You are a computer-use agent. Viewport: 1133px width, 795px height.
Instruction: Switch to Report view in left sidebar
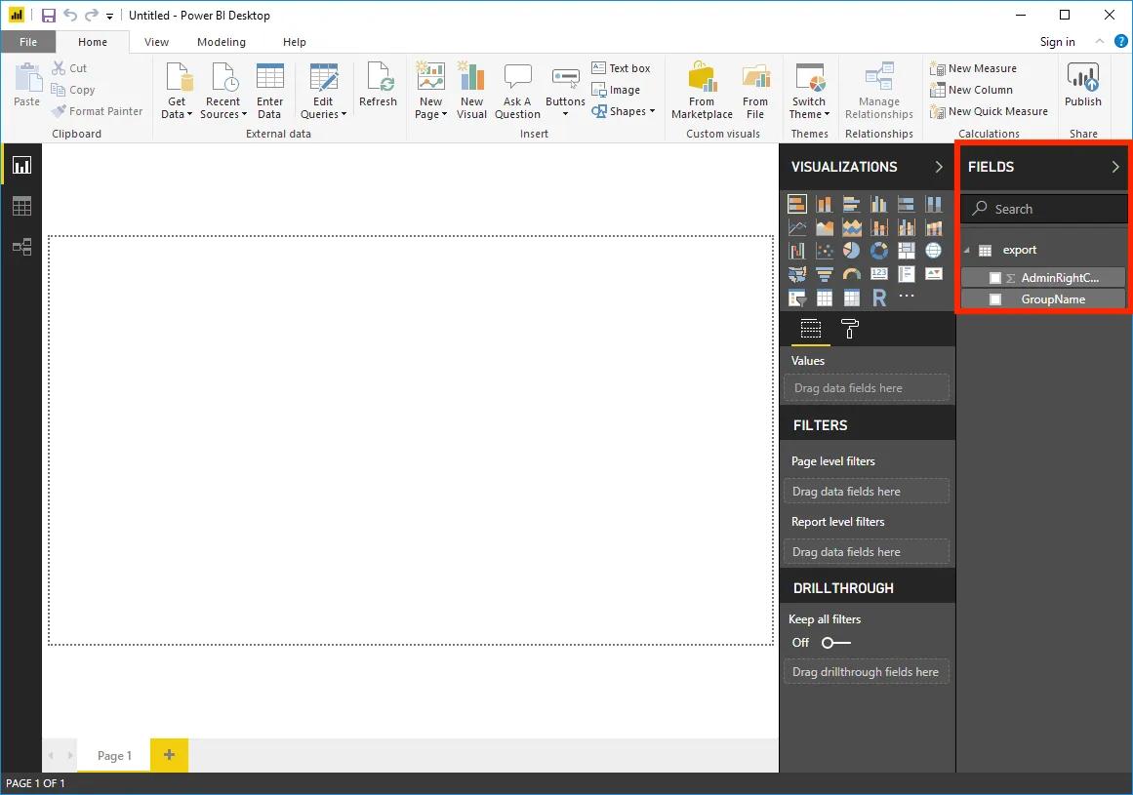pyautogui.click(x=21, y=166)
